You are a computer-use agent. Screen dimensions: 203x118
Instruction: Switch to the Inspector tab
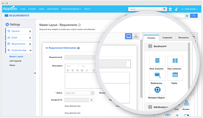(168, 38)
